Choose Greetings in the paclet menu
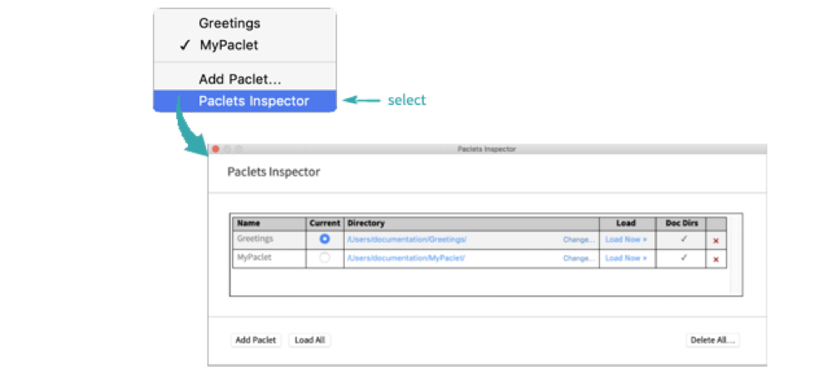The image size is (816, 390). (229, 23)
